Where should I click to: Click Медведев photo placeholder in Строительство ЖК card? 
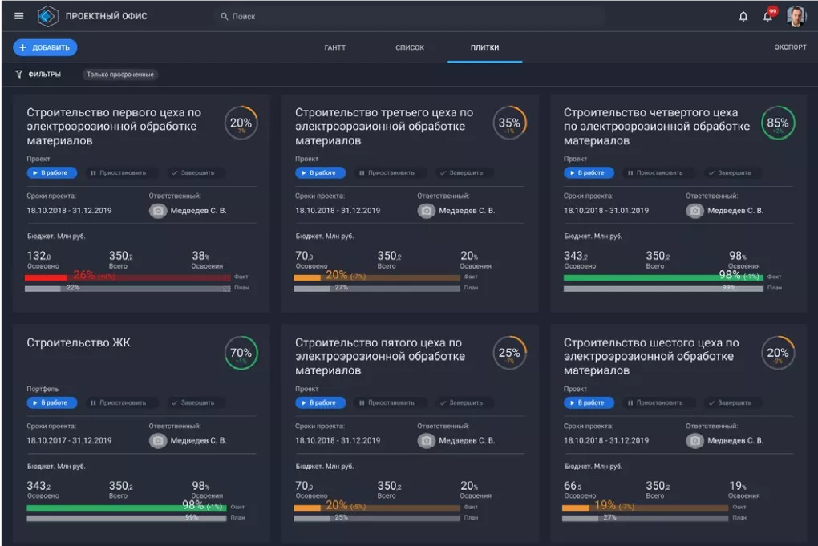(158, 440)
